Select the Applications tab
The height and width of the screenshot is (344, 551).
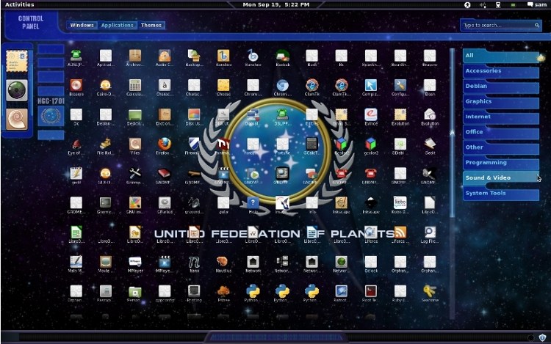click(117, 25)
